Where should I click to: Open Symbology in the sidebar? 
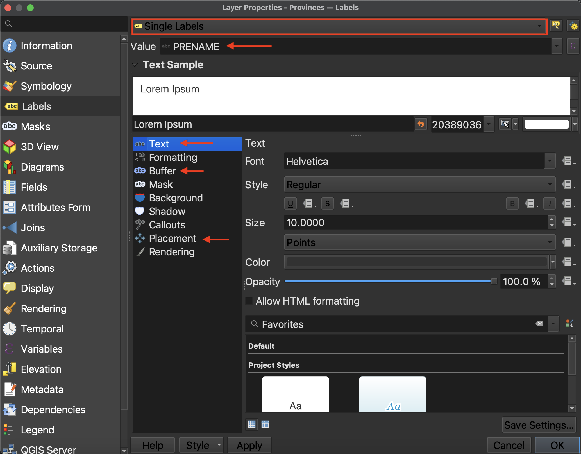(46, 86)
